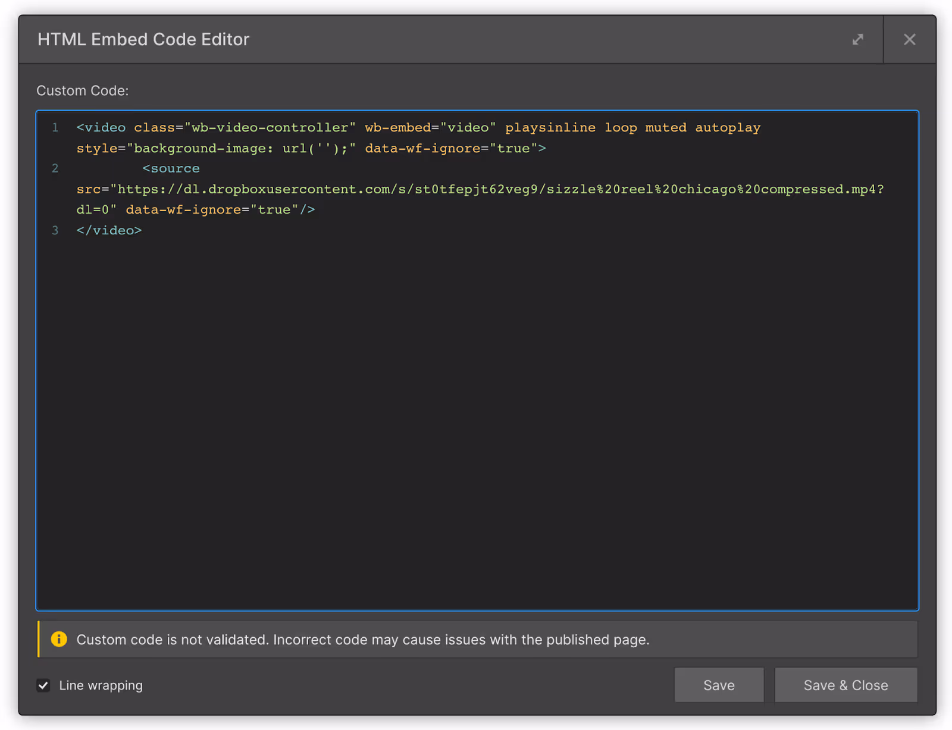Click the loop attribute
The image size is (952, 730).
click(621, 128)
